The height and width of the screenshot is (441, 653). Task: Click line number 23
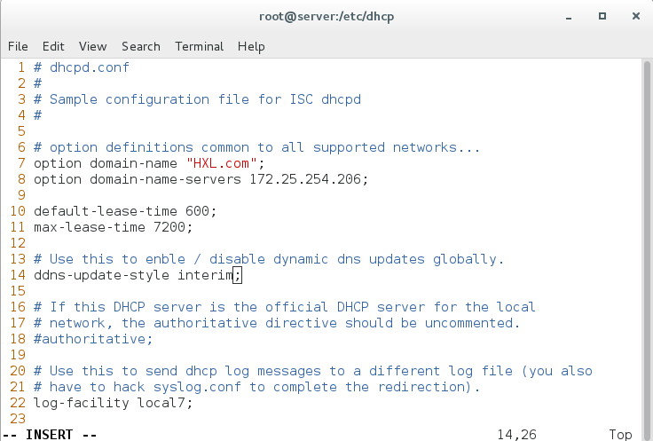[18, 419]
